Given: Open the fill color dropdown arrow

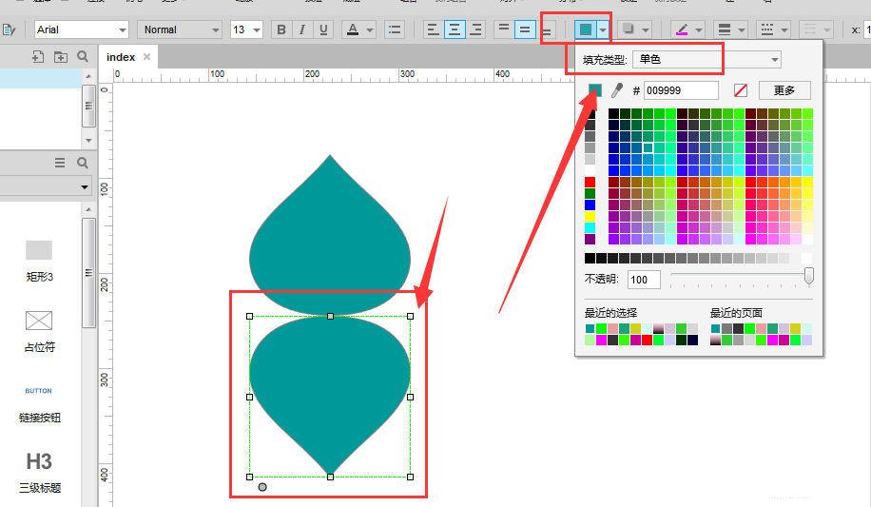Looking at the screenshot, I should tap(603, 30).
